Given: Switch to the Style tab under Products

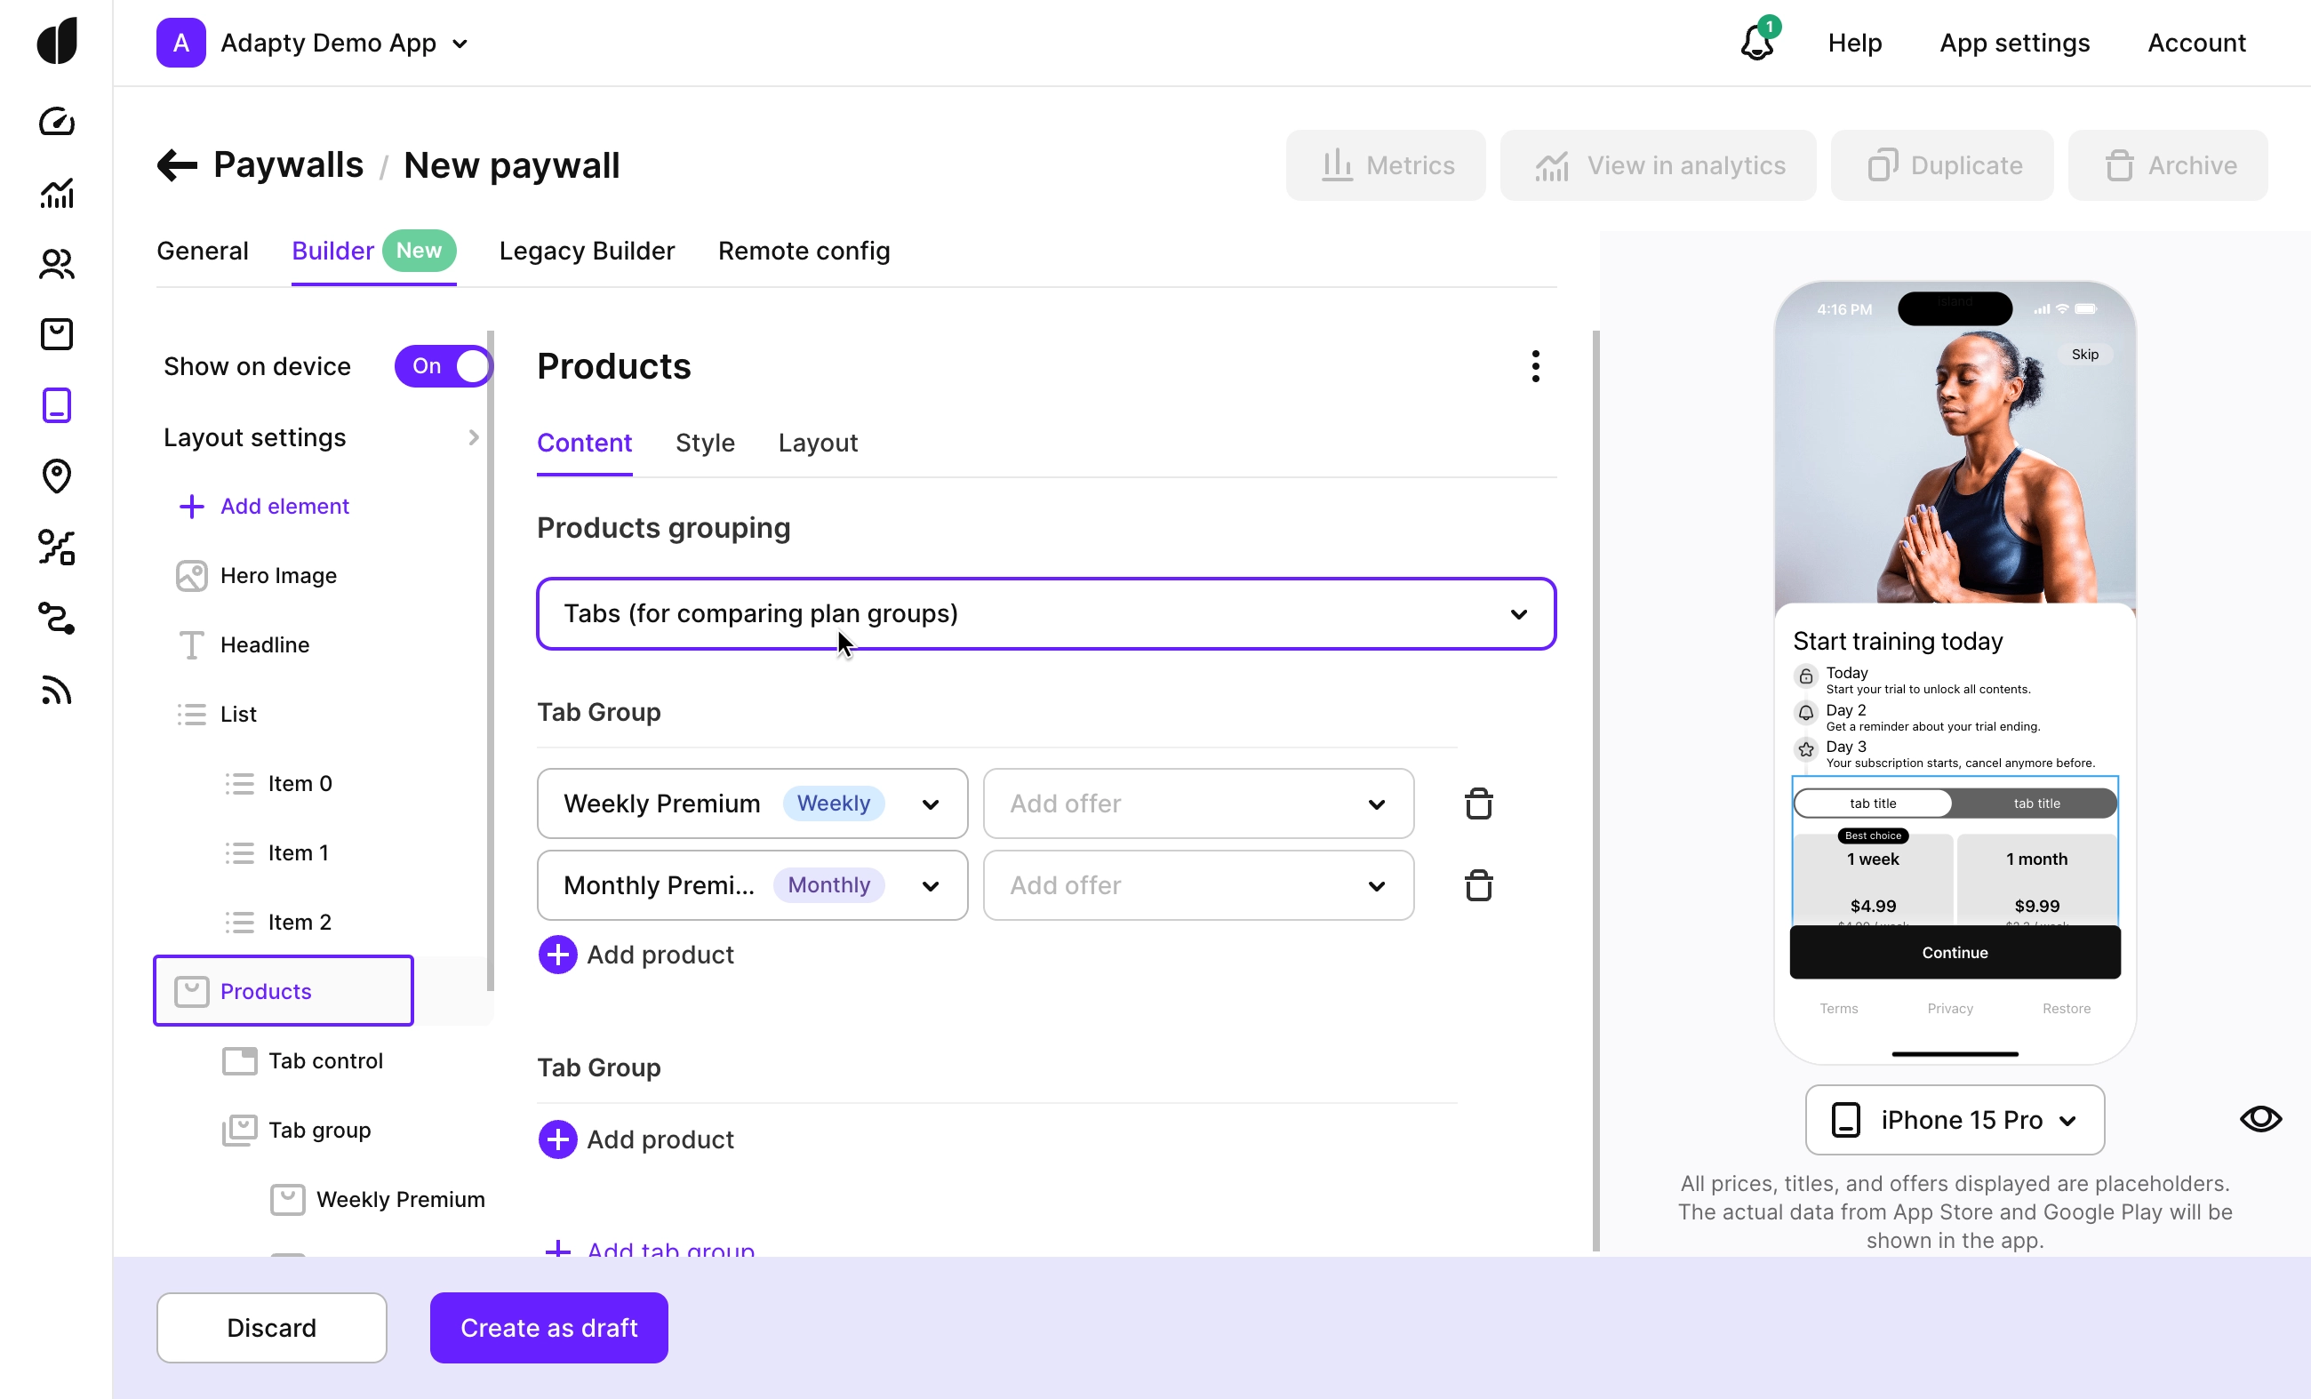Looking at the screenshot, I should (x=704, y=443).
